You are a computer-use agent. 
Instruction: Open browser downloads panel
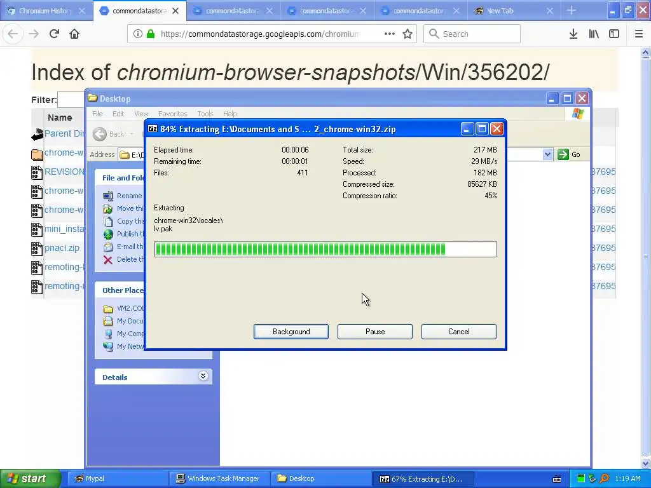click(x=573, y=34)
